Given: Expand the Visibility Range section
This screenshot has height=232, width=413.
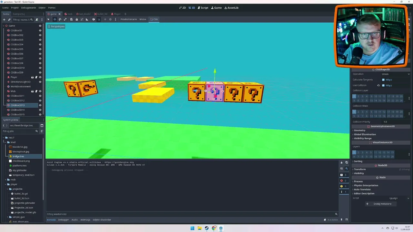Looking at the screenshot, I should (381, 138).
